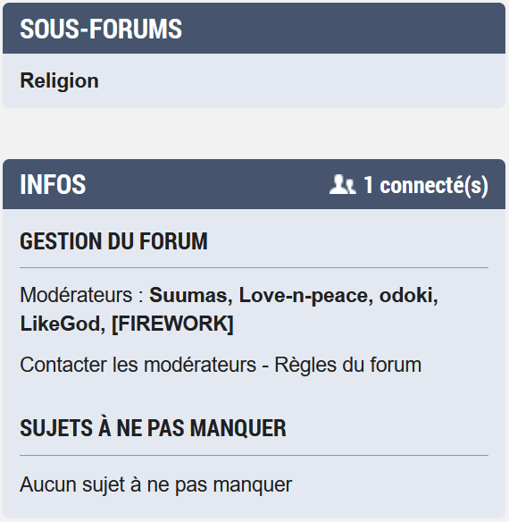Viewport: 509px width, 522px height.
Task: Open Love-n-peace moderator profile
Action: click(303, 295)
